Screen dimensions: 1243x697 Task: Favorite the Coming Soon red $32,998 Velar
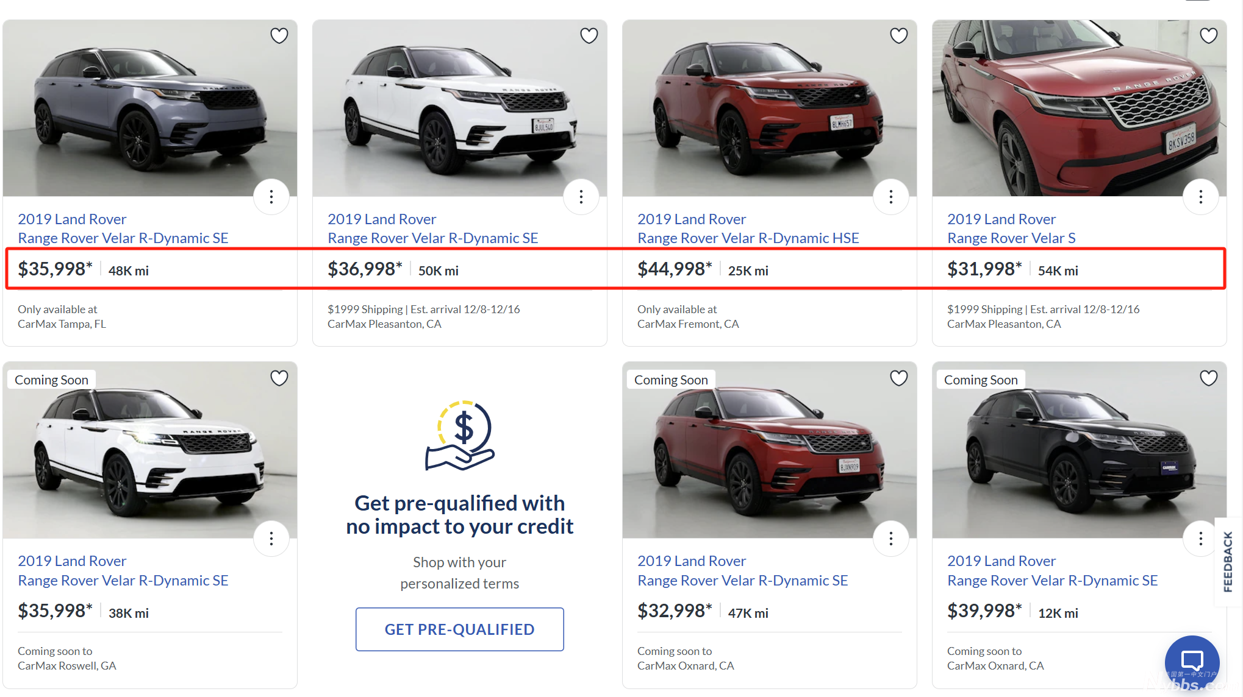coord(899,378)
